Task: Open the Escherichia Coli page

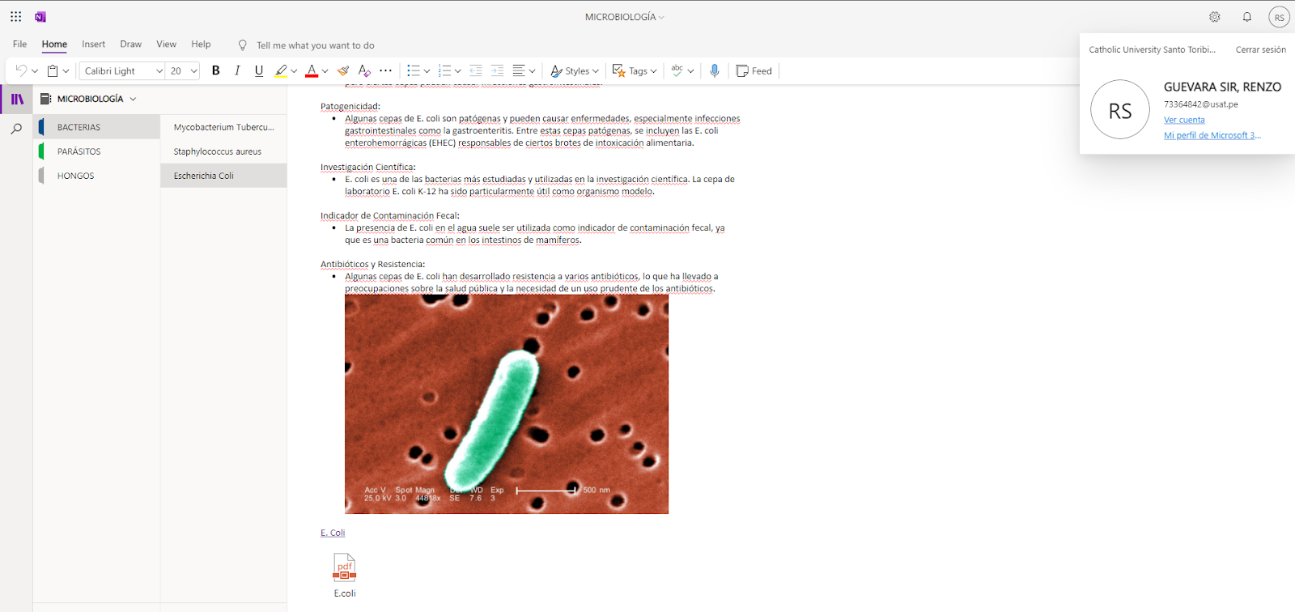Action: pyautogui.click(x=223, y=176)
